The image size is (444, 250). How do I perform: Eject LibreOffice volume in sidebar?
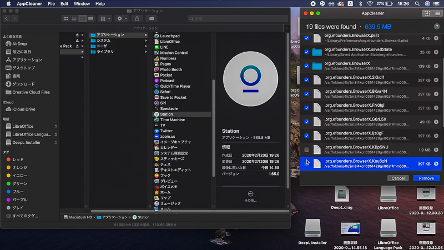tap(56, 126)
